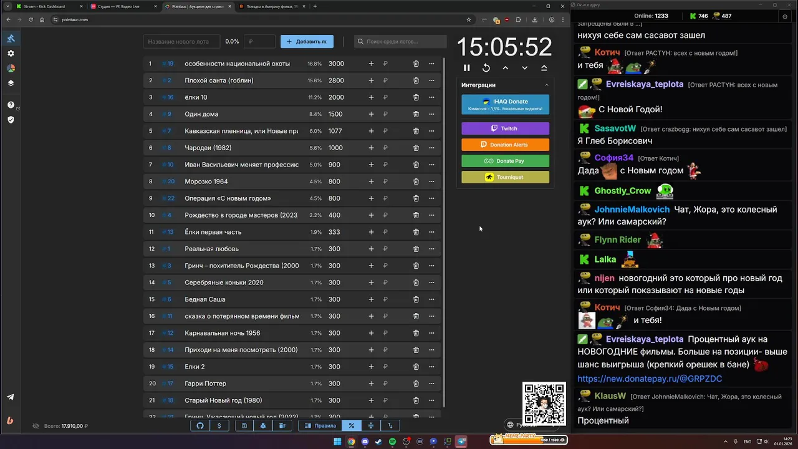Open a new browser tab
Screen dimensions: 798x449
(315, 6)
